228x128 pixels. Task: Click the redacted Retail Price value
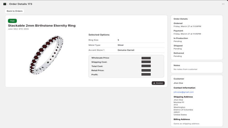[x=146, y=70]
